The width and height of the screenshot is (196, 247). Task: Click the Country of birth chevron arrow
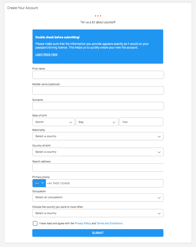pos(159,152)
